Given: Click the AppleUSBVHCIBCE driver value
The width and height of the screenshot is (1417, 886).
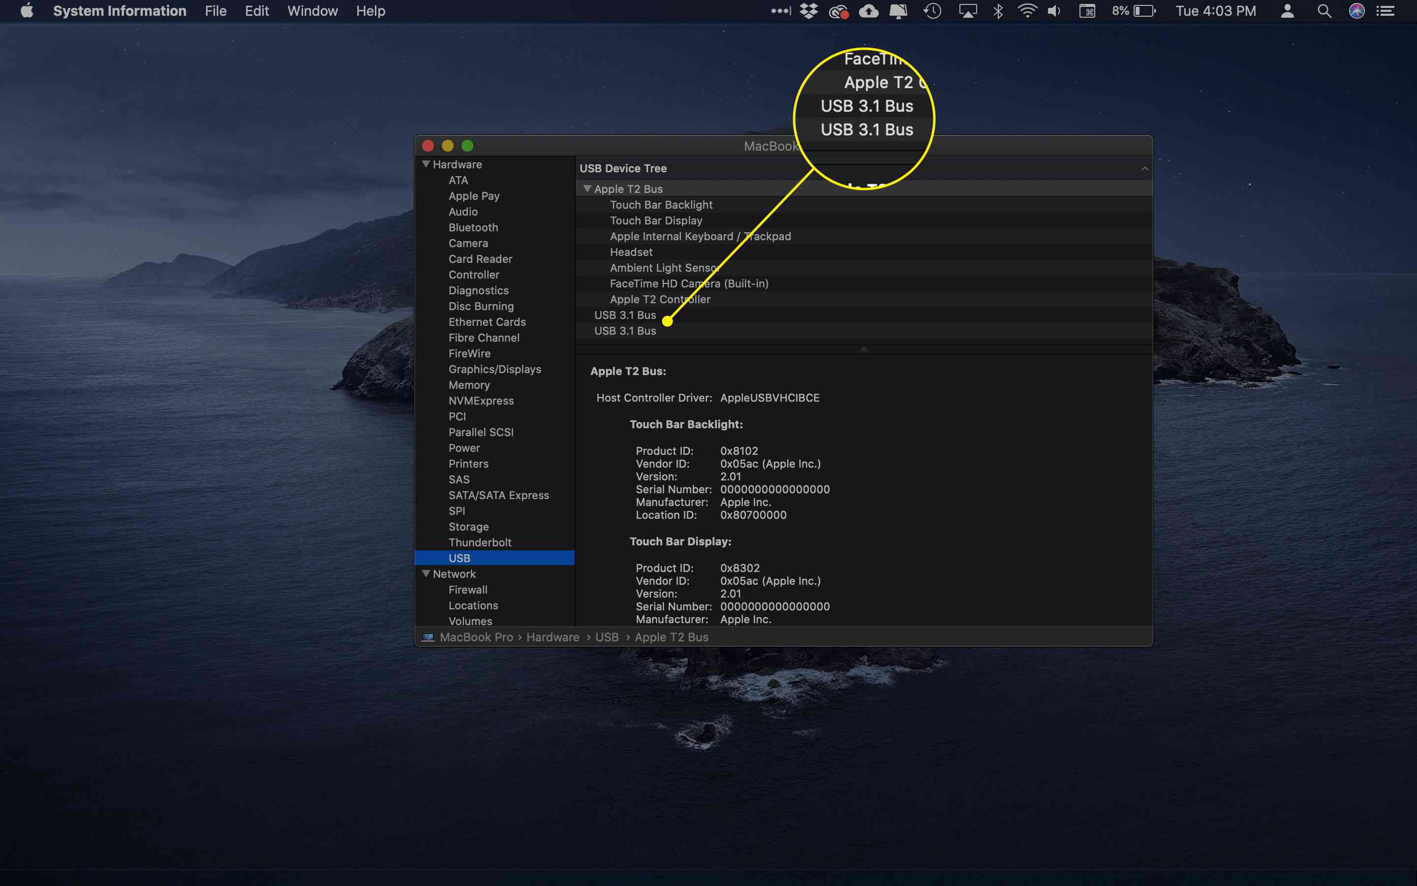Looking at the screenshot, I should (770, 398).
